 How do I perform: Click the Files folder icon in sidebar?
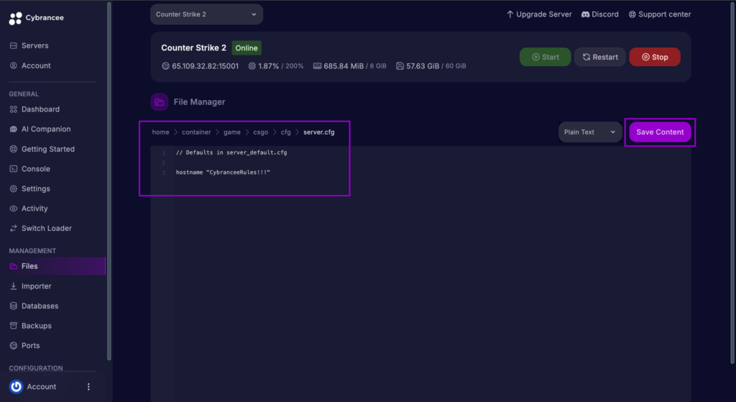tap(14, 266)
